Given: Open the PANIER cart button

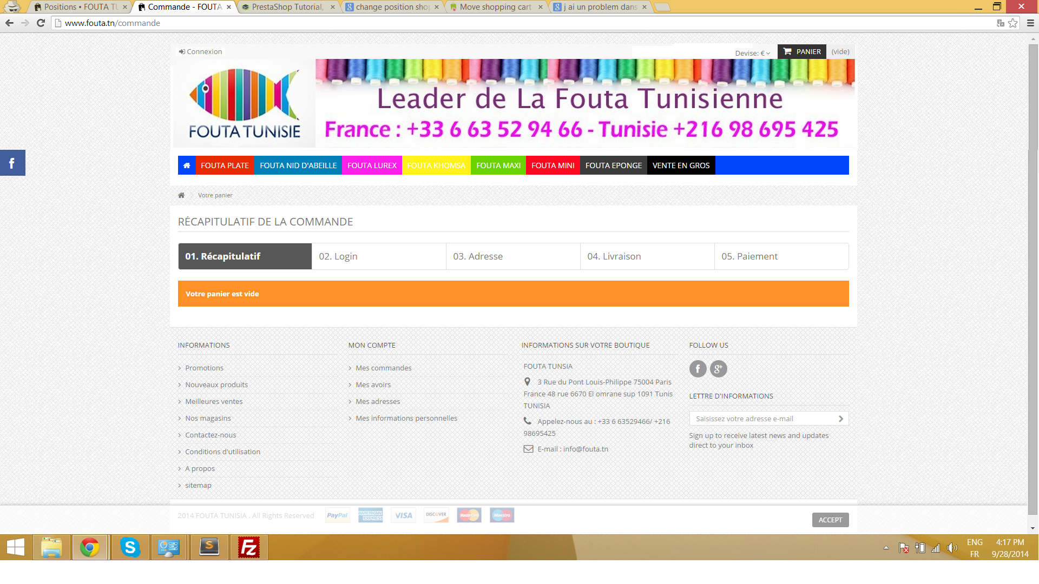Looking at the screenshot, I should (802, 51).
